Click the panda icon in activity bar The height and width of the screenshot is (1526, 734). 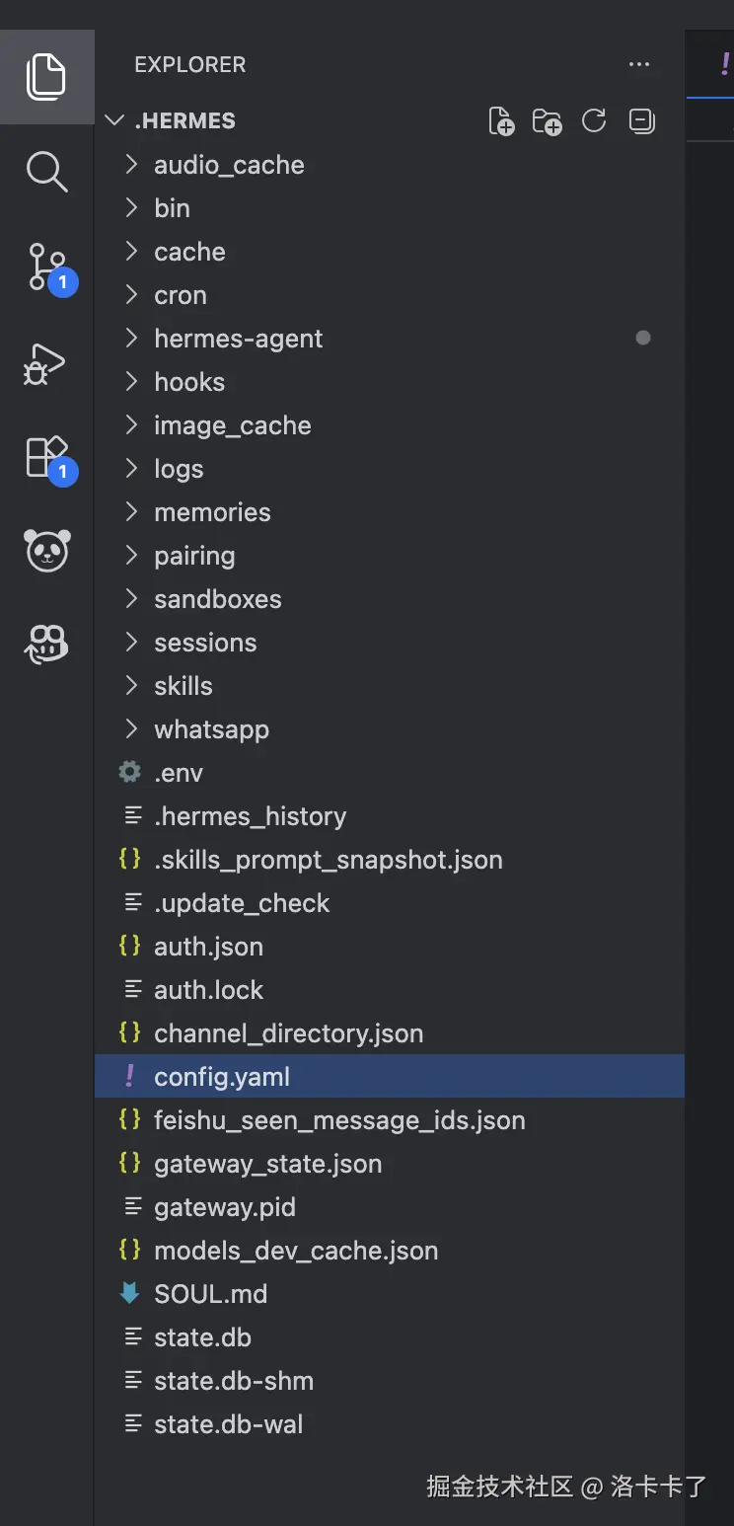click(46, 550)
